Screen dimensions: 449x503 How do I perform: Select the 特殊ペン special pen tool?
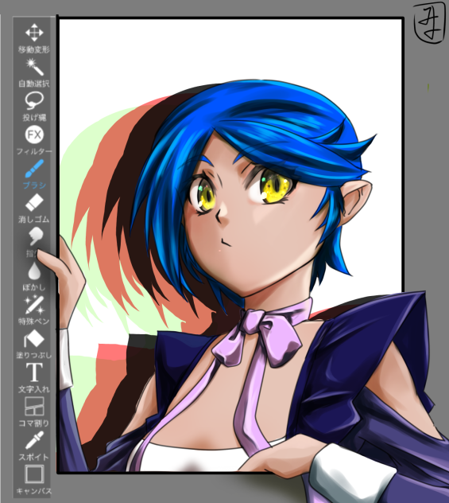34,310
